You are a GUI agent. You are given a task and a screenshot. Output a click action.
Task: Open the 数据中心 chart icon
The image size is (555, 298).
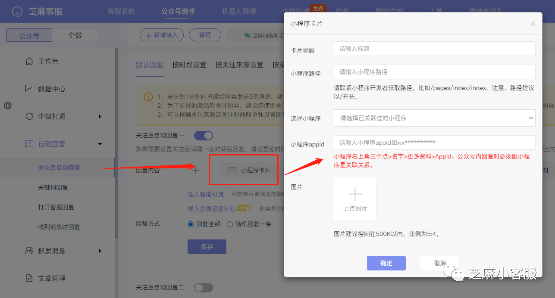29,89
